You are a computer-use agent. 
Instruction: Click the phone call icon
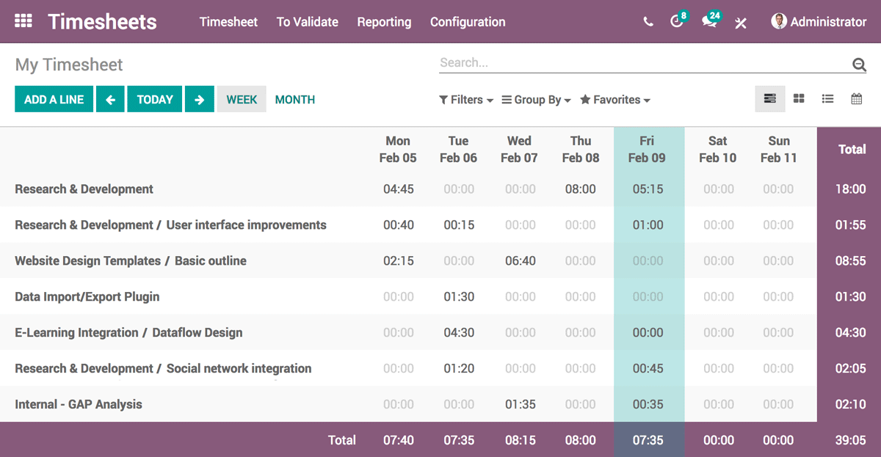(x=648, y=22)
